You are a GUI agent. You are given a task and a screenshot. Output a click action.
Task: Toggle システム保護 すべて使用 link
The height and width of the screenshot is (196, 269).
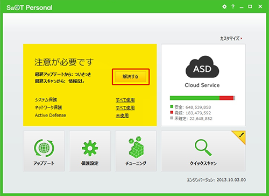(x=125, y=100)
